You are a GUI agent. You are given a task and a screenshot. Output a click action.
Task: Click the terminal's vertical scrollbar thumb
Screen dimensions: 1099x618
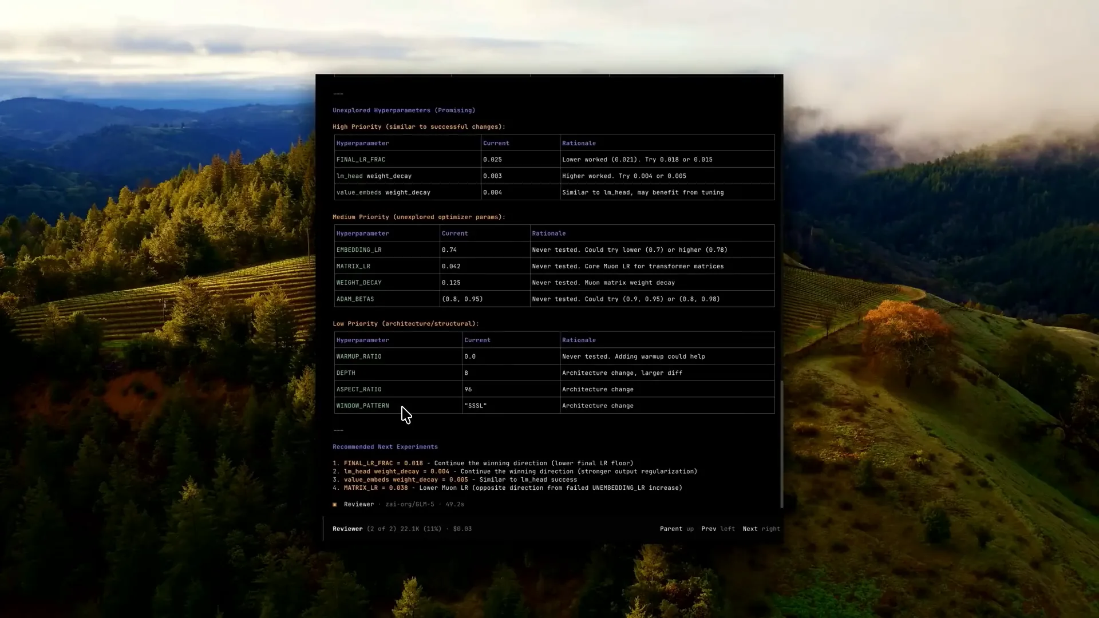click(x=781, y=444)
